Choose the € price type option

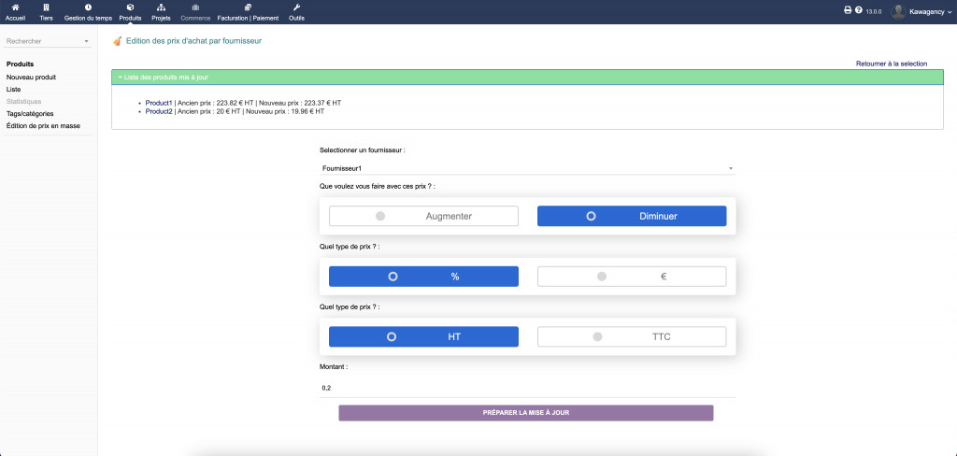point(631,277)
